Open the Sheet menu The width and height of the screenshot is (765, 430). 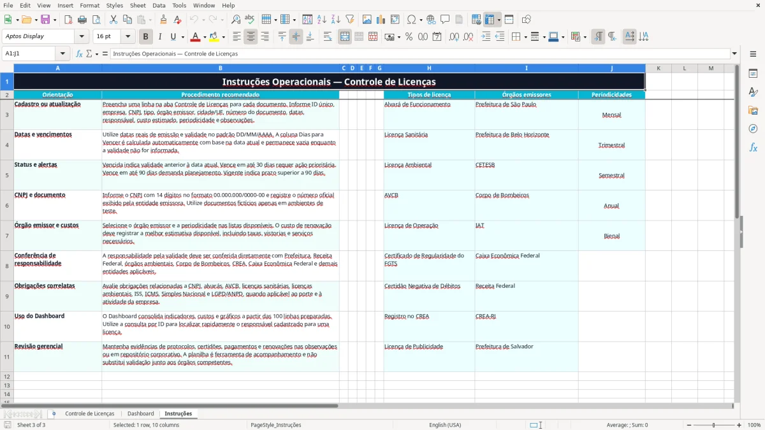click(138, 5)
